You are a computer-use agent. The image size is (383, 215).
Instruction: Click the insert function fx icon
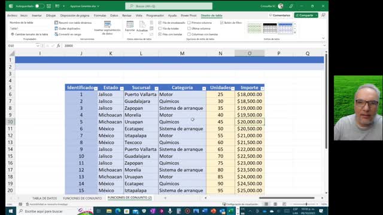point(59,45)
